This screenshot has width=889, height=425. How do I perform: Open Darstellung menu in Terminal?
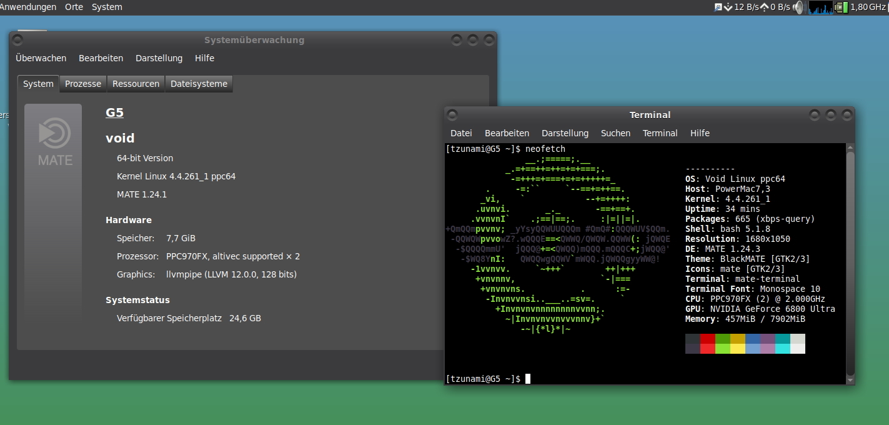565,133
